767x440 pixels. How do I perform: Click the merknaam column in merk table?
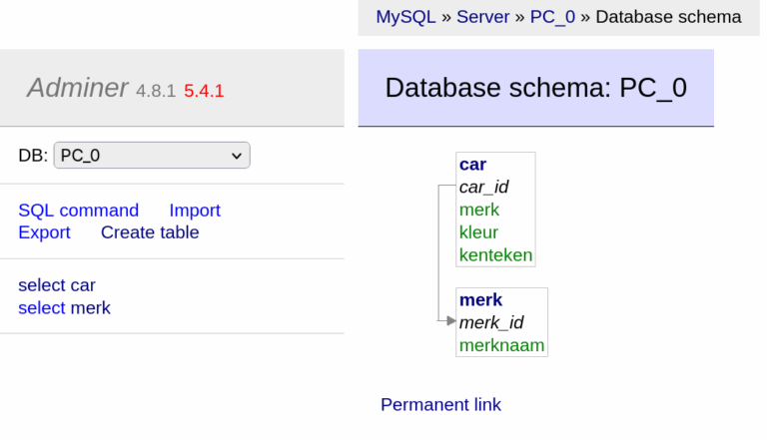pos(501,345)
